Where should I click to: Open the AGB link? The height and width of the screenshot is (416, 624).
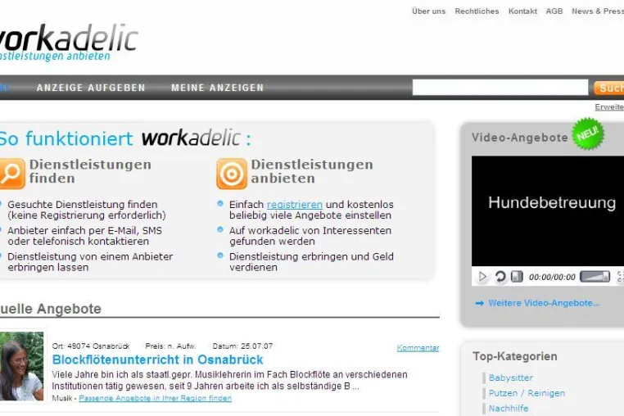coord(554,11)
